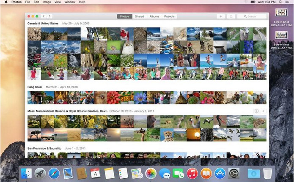Go forward with the right chevron button
Image resolution: width=294 pixels, height=182 pixels.
49,16
